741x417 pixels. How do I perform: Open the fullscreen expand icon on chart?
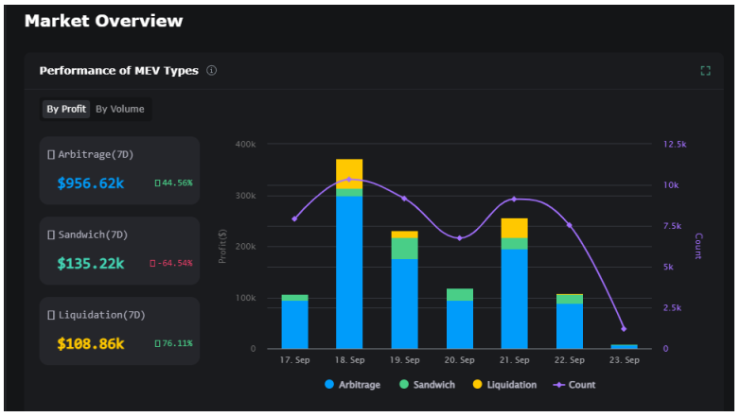[705, 71]
